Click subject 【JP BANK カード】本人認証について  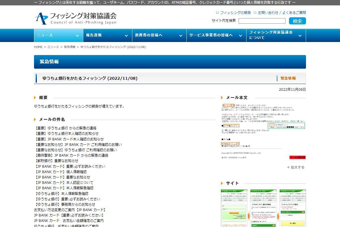point(64,183)
